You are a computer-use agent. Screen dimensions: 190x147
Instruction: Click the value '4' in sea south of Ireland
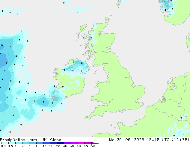click(43, 102)
